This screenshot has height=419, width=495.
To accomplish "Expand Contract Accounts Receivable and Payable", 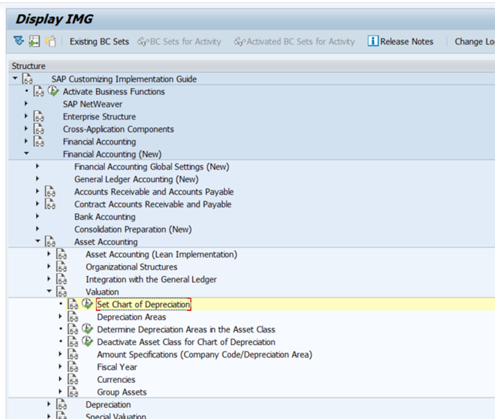I will pyautogui.click(x=37, y=204).
